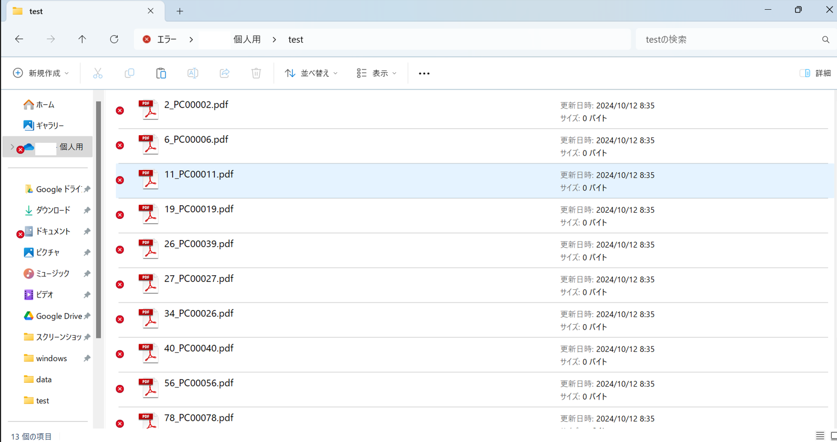The image size is (837, 442).
Task: Open the 並べ替え sort dropdown
Action: point(311,73)
